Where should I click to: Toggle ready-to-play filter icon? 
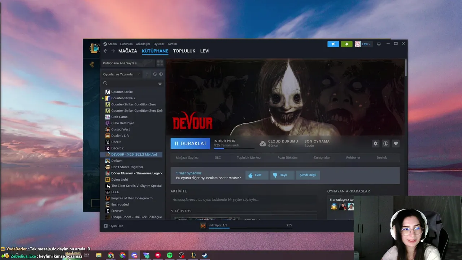161,74
